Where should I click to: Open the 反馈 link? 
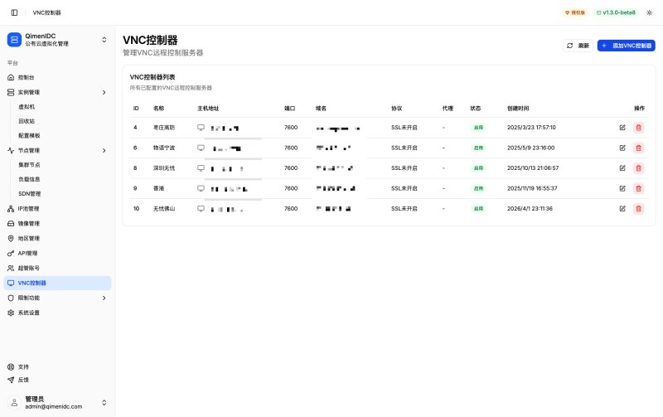(x=57, y=380)
